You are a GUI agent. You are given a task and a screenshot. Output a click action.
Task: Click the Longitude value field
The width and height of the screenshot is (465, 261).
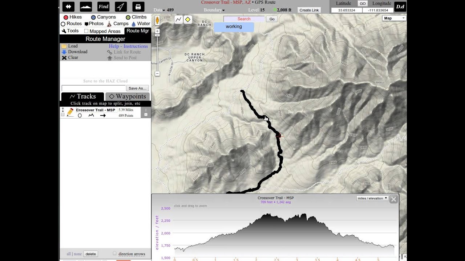coord(378,10)
